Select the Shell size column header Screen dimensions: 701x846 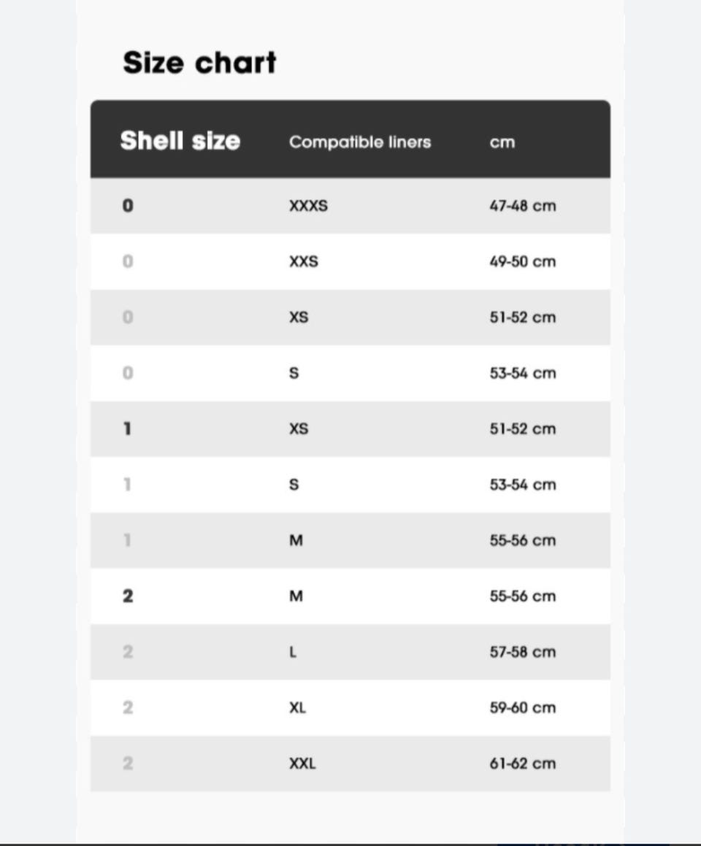click(x=180, y=141)
